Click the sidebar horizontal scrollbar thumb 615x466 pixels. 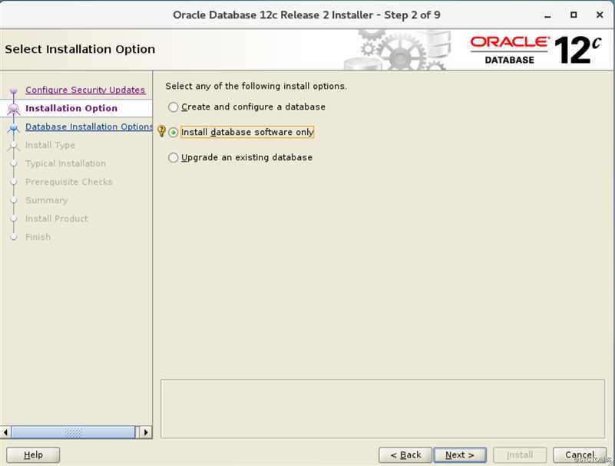[73, 432]
